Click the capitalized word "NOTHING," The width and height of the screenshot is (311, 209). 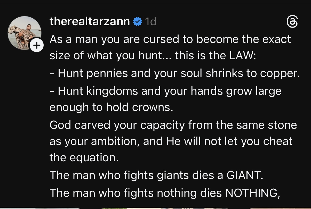point(253,193)
